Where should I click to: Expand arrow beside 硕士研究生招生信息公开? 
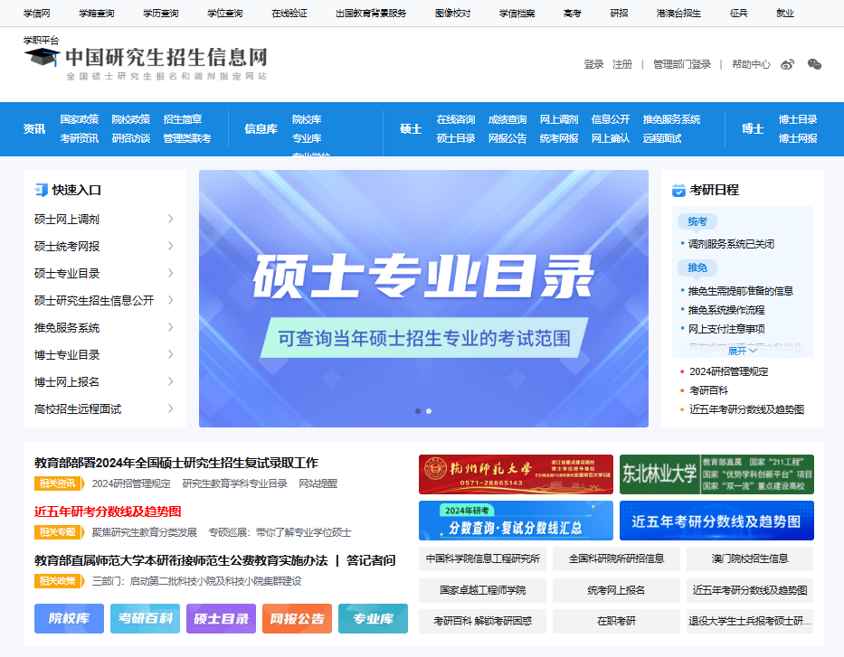pyautogui.click(x=171, y=300)
